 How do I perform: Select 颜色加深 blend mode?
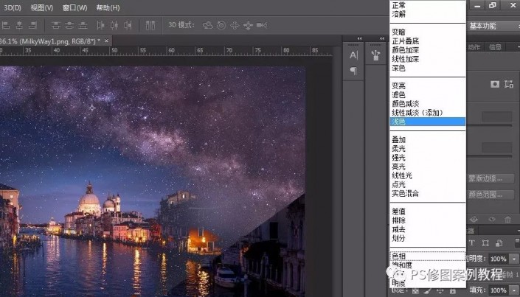click(x=428, y=50)
